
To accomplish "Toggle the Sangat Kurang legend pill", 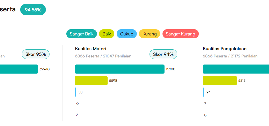I will click(x=180, y=34).
